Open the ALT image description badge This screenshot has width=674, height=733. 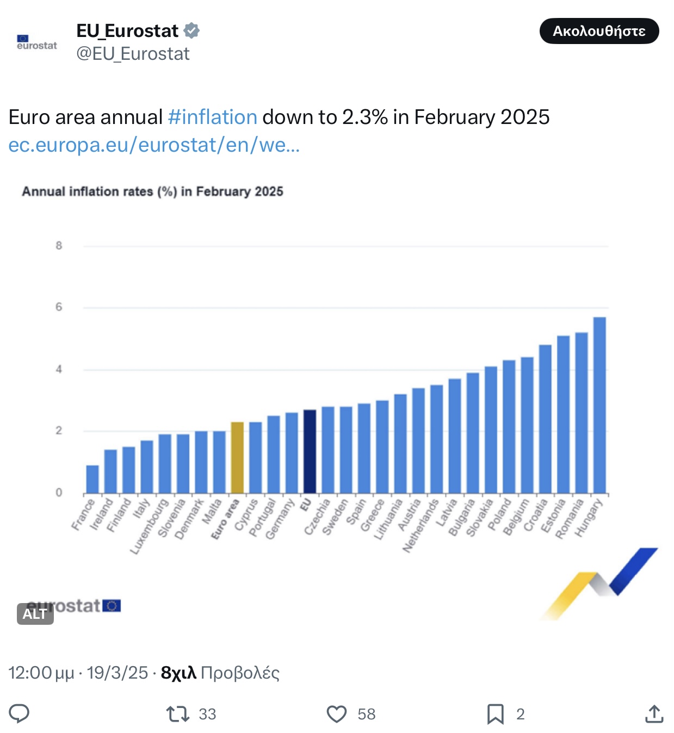tap(35, 614)
